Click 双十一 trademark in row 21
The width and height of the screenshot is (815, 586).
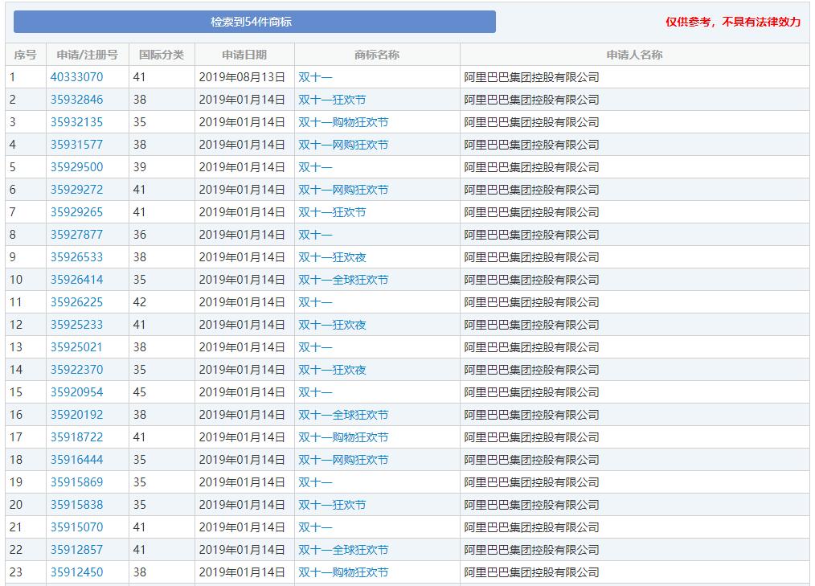point(315,527)
